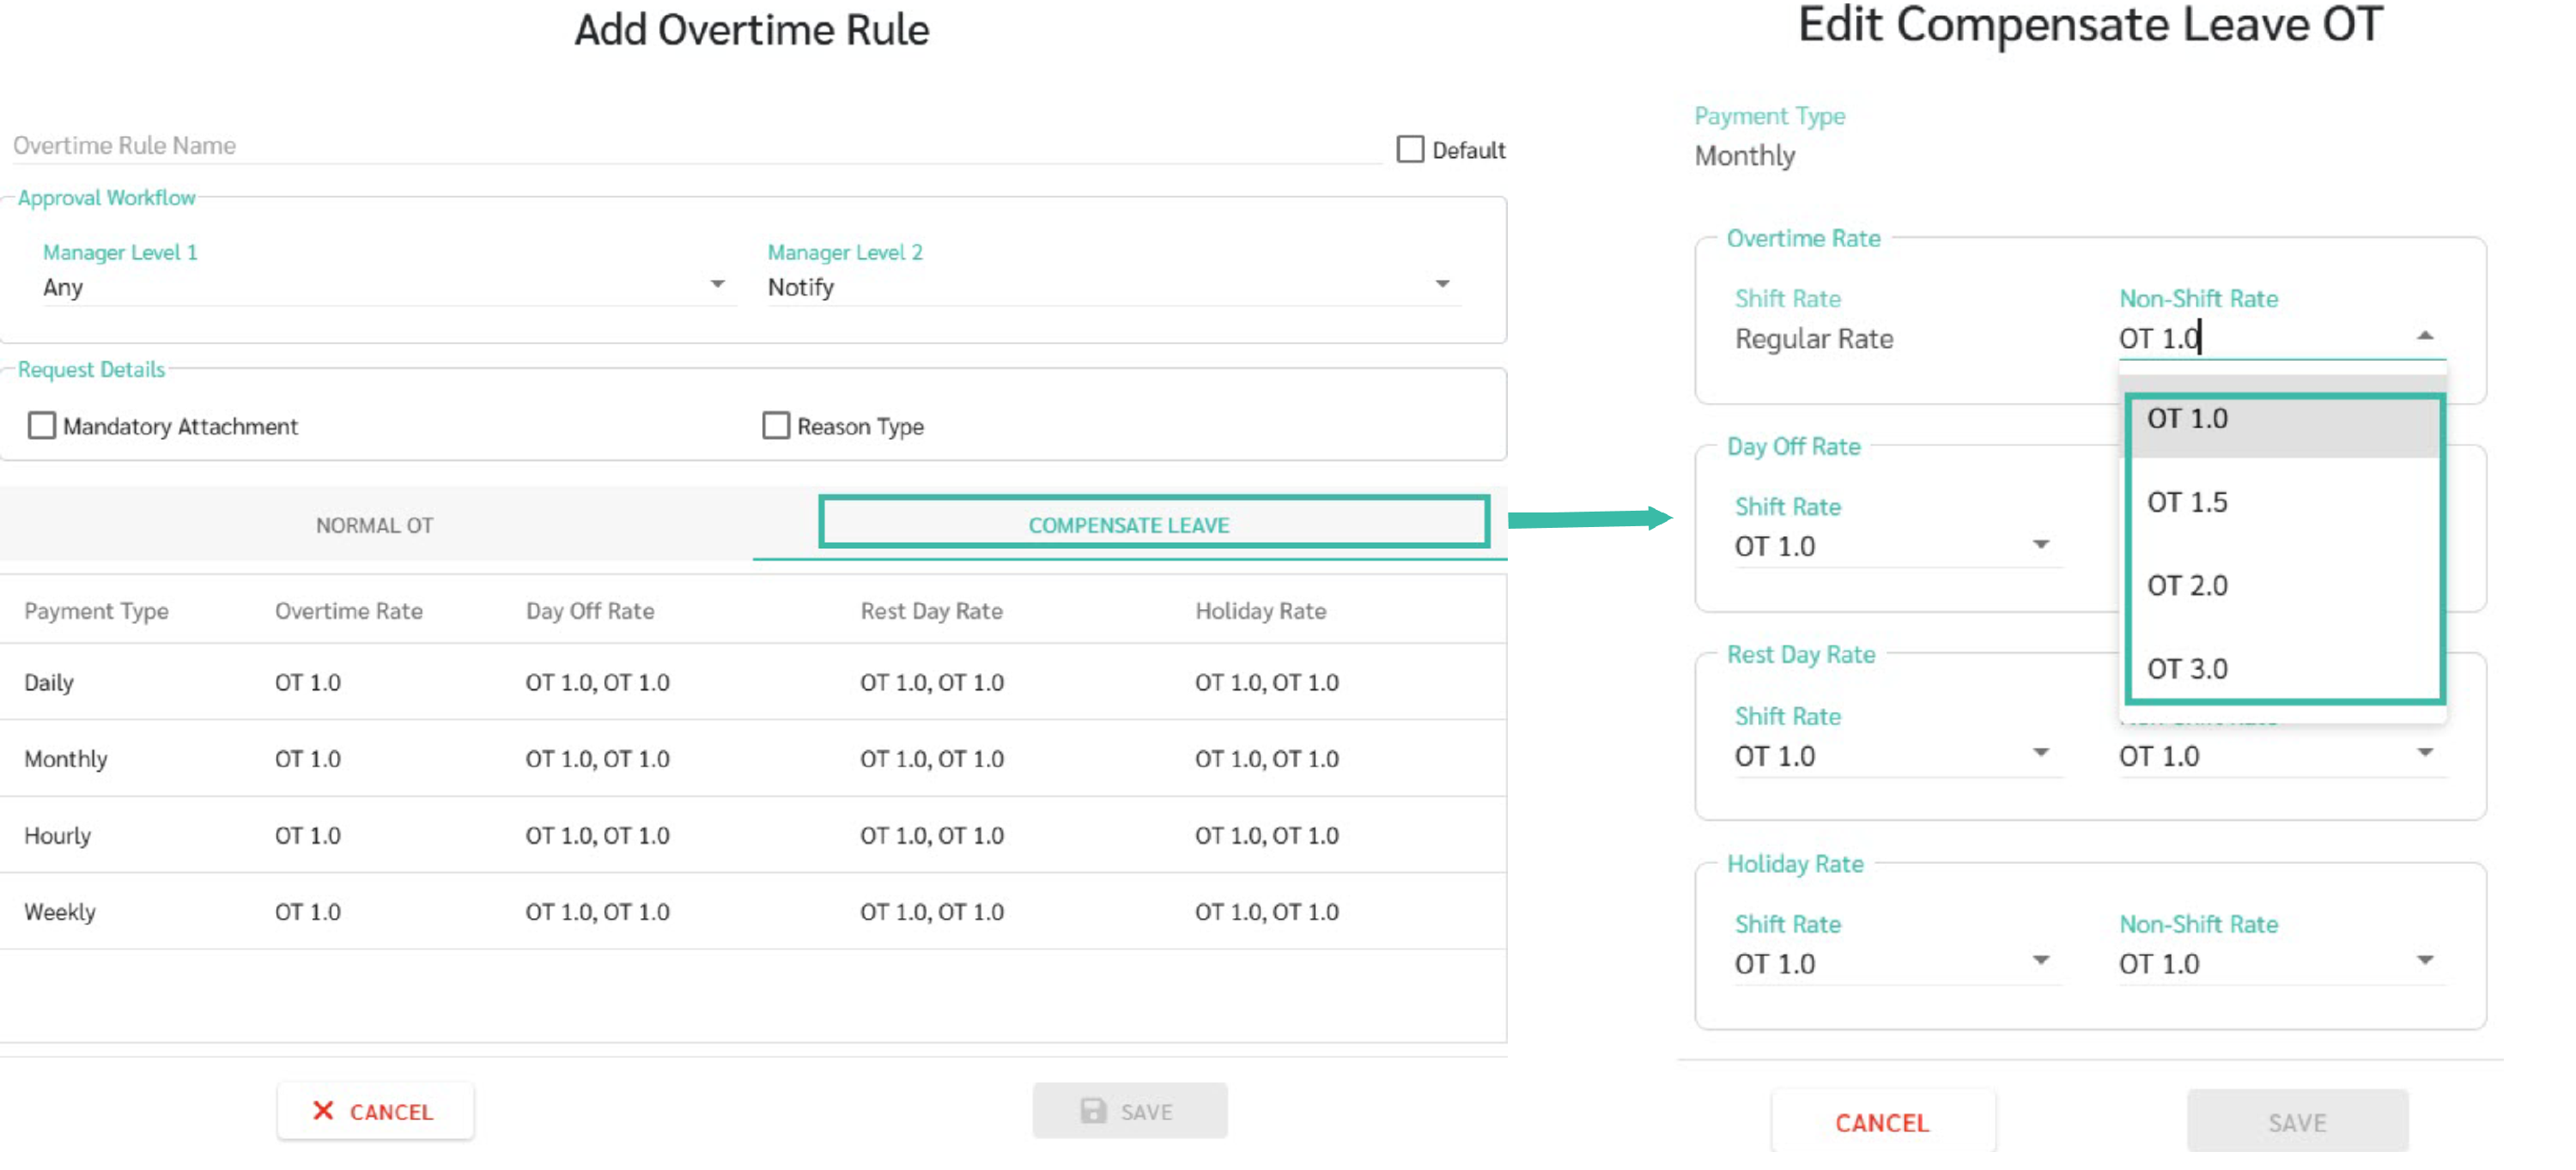
Task: Click the Monthly payment type row
Action: 753,758
